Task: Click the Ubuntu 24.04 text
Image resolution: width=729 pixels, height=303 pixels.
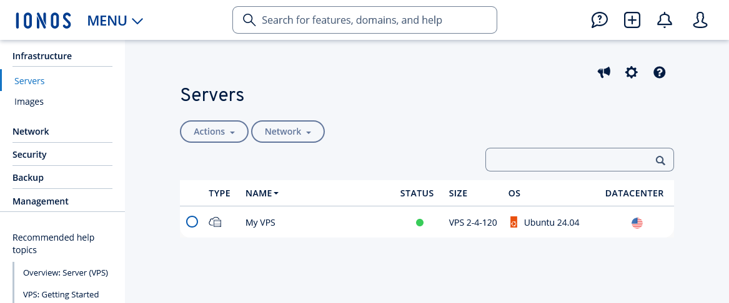Action: coord(552,223)
